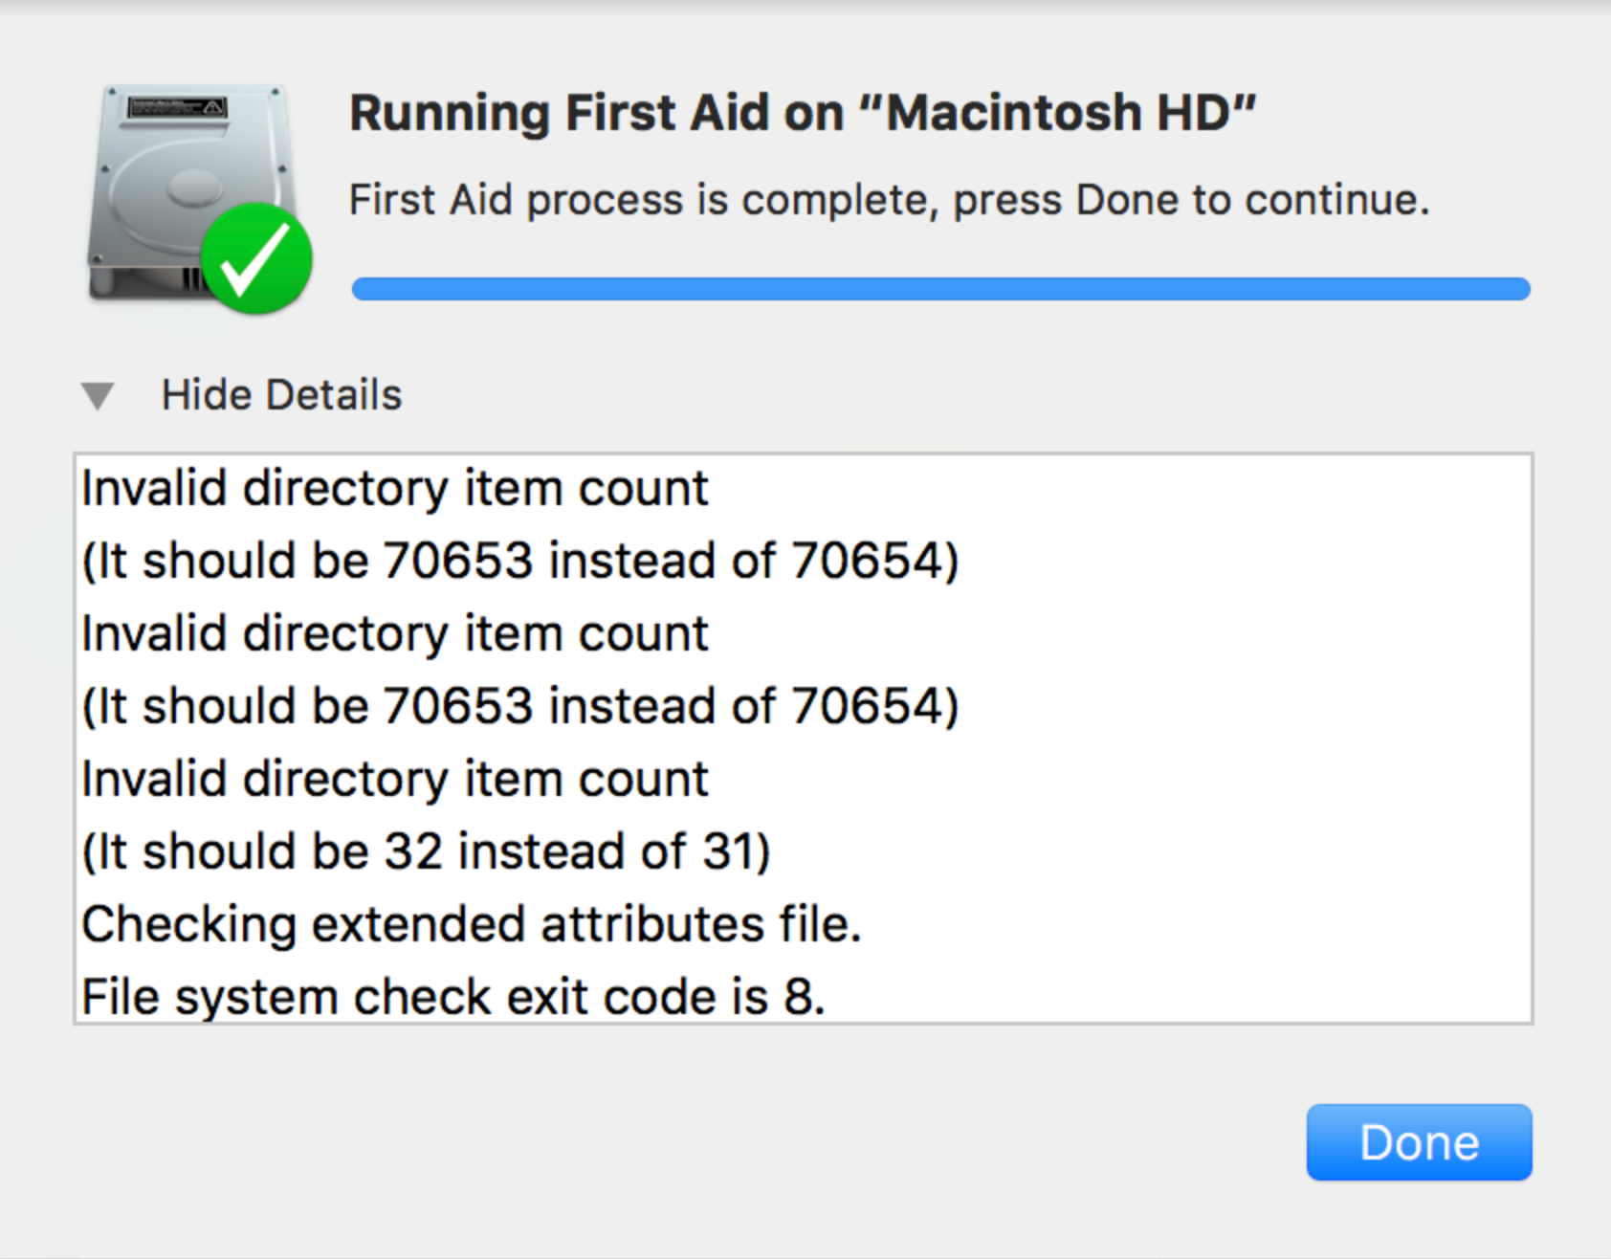Click "Checking extended attributes file" log line
This screenshot has width=1611, height=1259.
(472, 925)
